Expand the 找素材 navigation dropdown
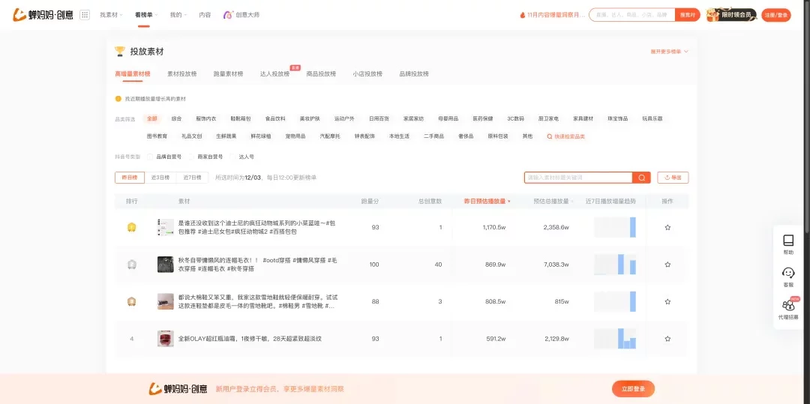The width and height of the screenshot is (810, 404). pyautogui.click(x=111, y=15)
